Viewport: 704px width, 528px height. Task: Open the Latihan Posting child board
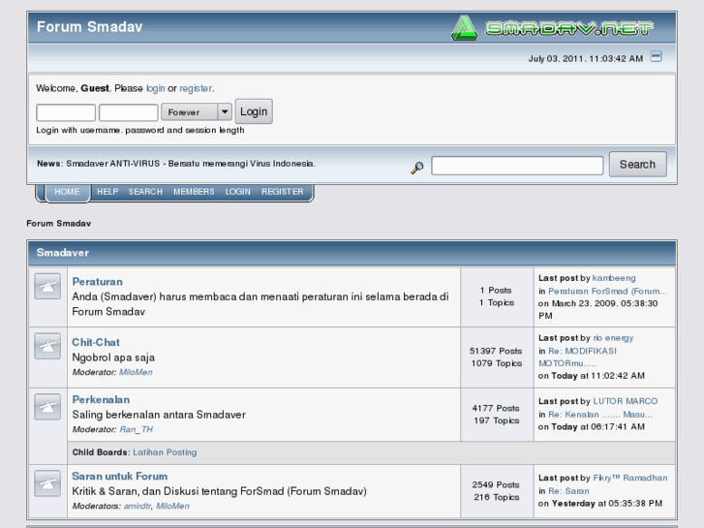tap(165, 452)
